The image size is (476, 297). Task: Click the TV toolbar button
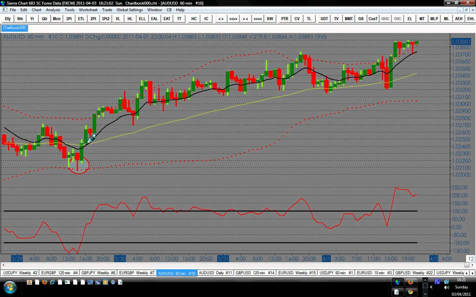pos(336,19)
